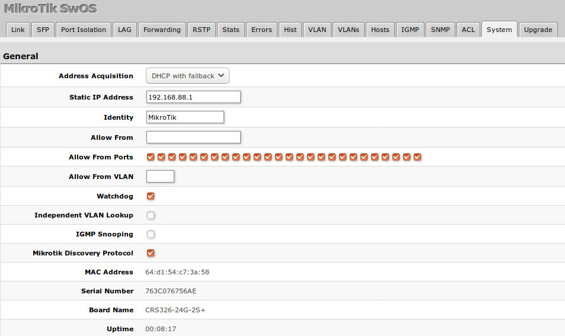Image resolution: width=565 pixels, height=336 pixels.
Task: Click the MikroTik SwOS logo
Action: point(50,9)
